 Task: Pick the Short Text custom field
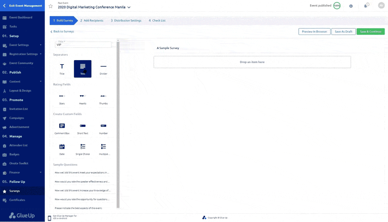click(x=83, y=126)
